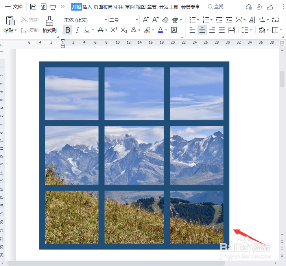
Task: Align text right
Action: (x=212, y=30)
